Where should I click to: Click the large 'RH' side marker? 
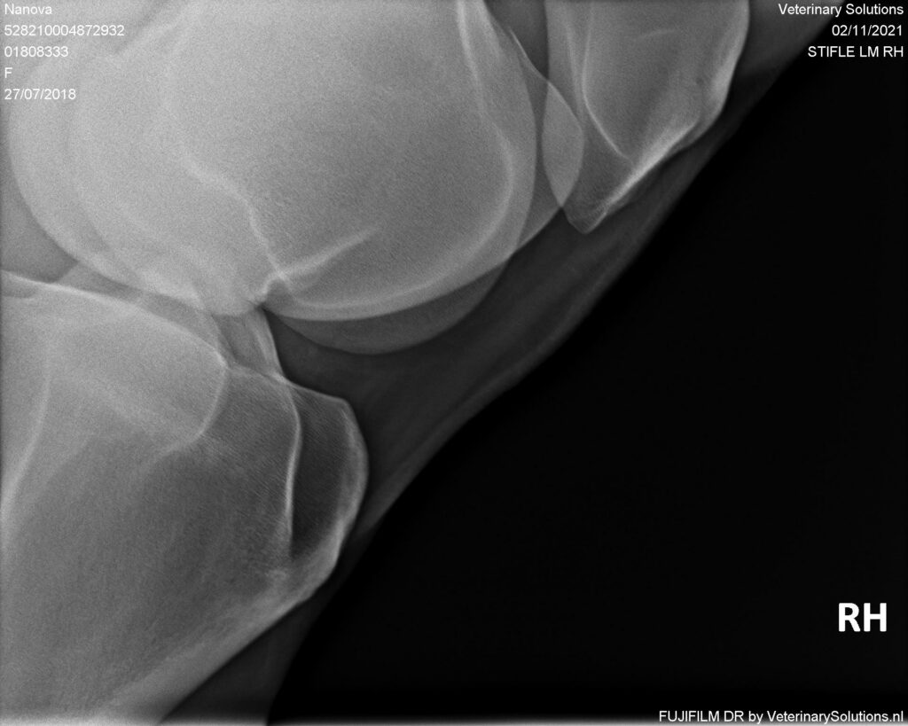pos(862,618)
